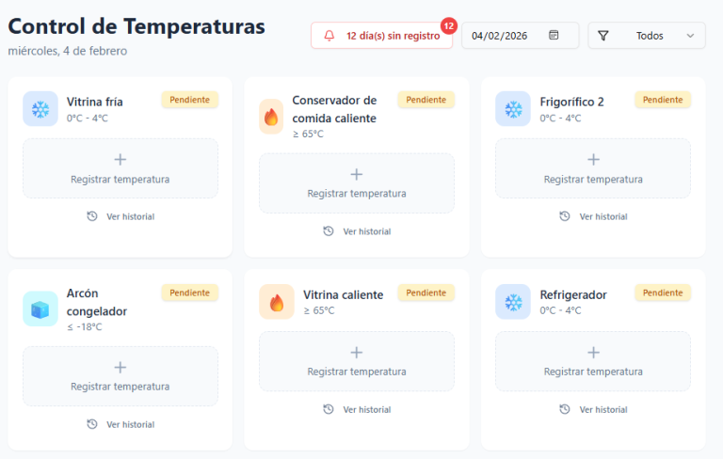Click the Pendiente badge on Vitrina fría
723x459 pixels.
[189, 100]
